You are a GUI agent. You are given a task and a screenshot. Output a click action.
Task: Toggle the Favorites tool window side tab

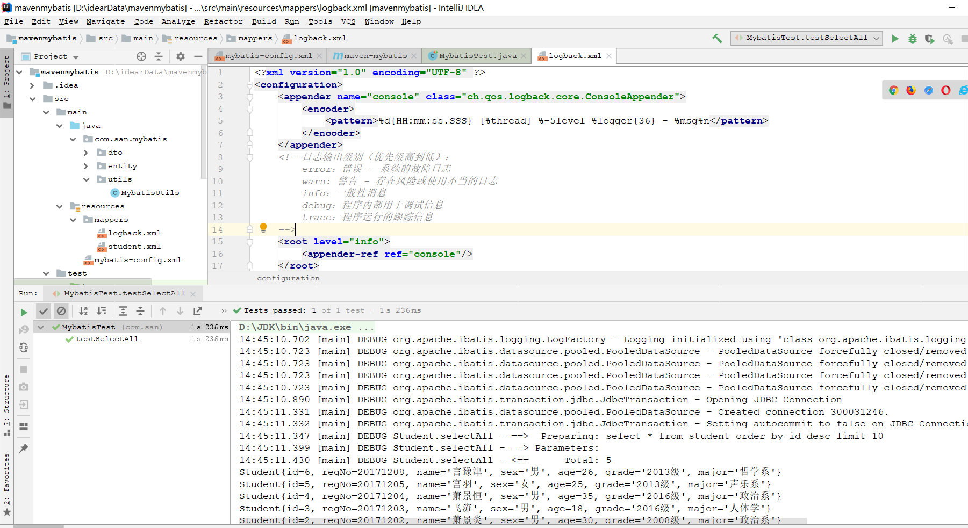coord(7,485)
